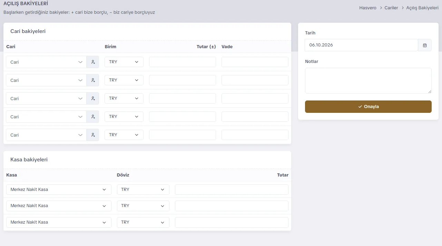The image size is (442, 246).
Task: Click the add-cari icon in the first Cari row
Action: coord(93,62)
